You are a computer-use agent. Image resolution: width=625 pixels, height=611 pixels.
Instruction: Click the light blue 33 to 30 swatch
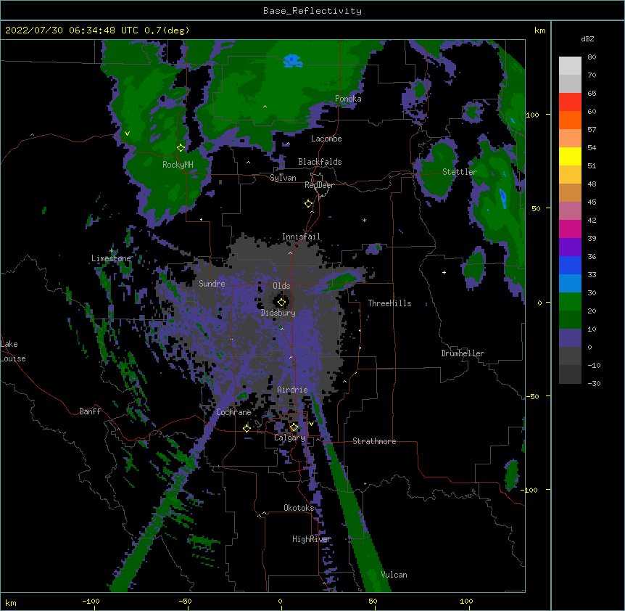click(570, 284)
